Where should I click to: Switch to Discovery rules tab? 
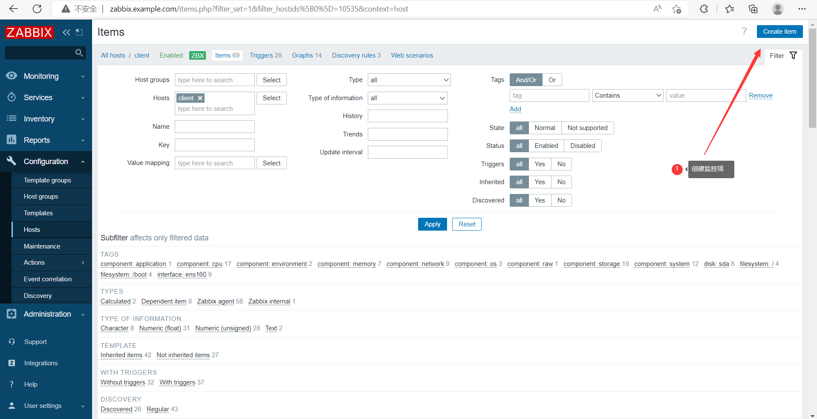[x=356, y=55]
